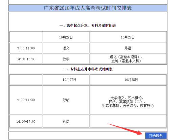The image size is (175, 140).
Task: Click the 英语 cell
Action: (x=66, y=121)
